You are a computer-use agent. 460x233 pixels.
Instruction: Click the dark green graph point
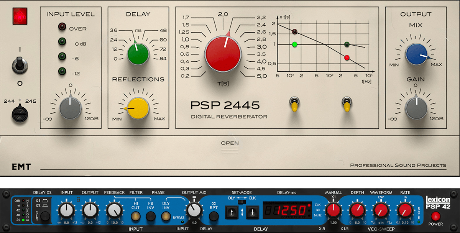click(x=347, y=44)
